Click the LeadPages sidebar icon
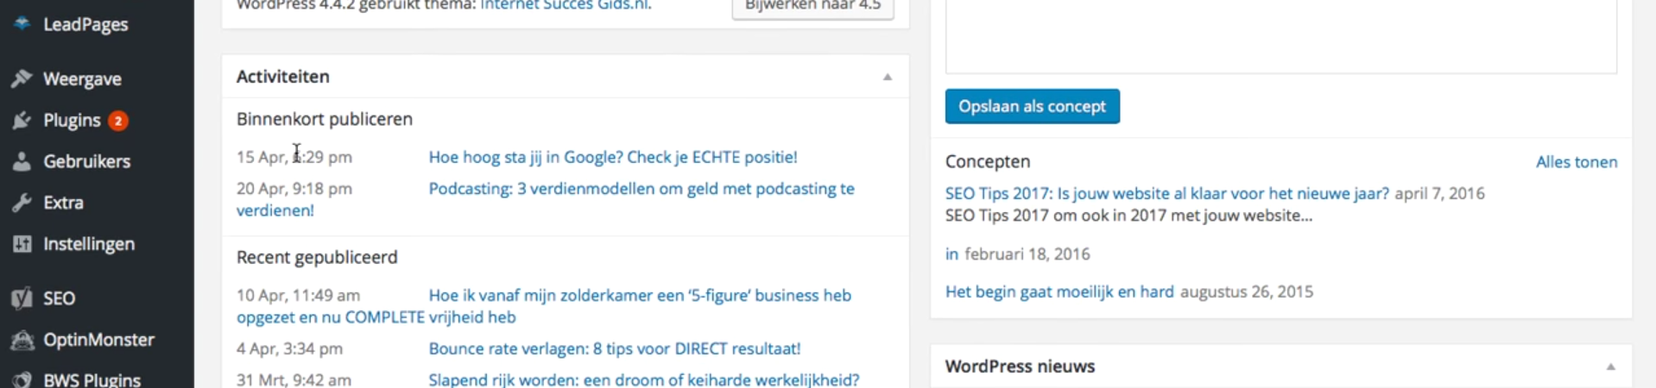 (x=22, y=23)
